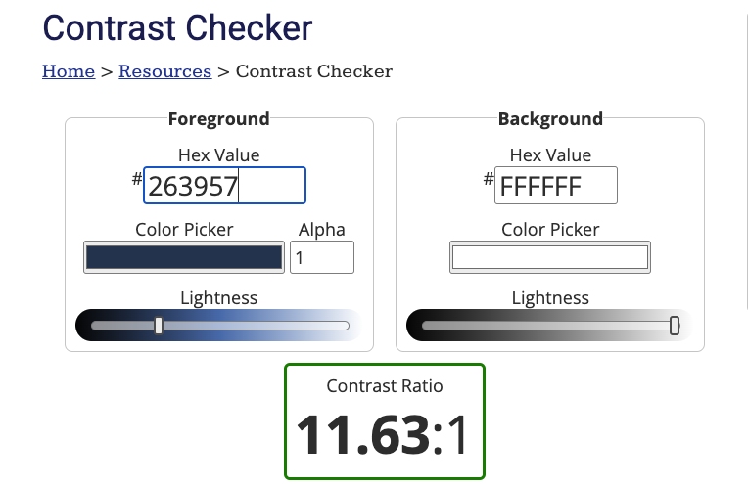This screenshot has width=748, height=484.
Task: Focus the Background hex value field
Action: (x=556, y=186)
